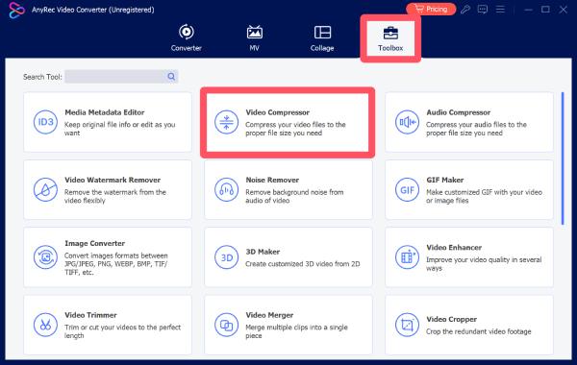
Task: Open the hamburger menu icon
Action: [x=500, y=10]
